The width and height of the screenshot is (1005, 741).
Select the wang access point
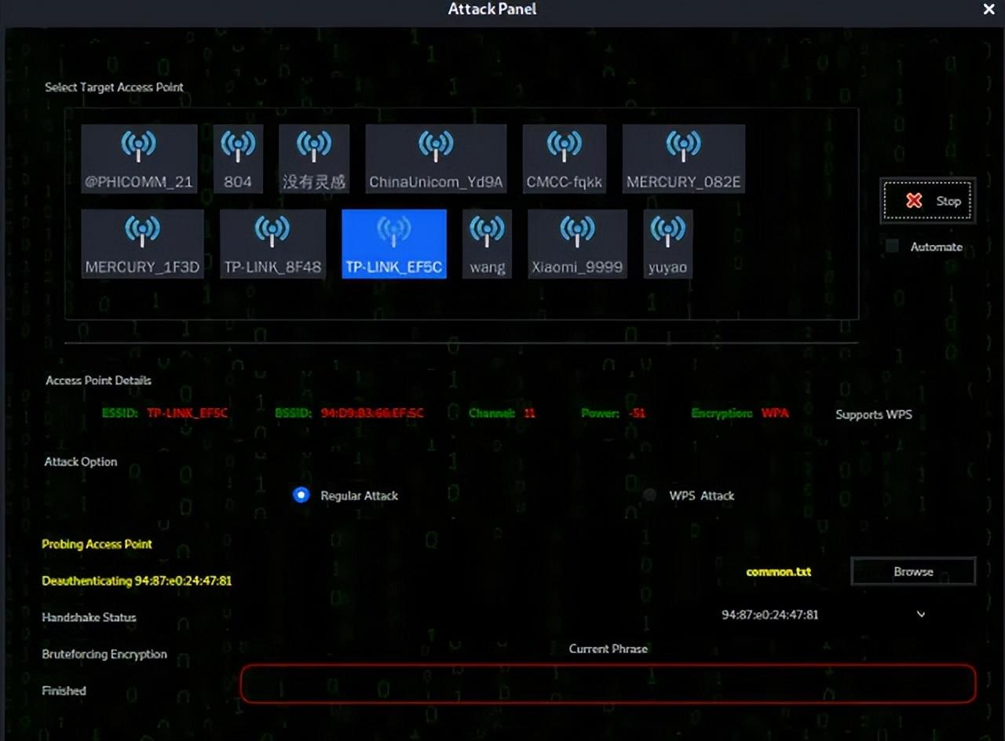[x=487, y=243]
